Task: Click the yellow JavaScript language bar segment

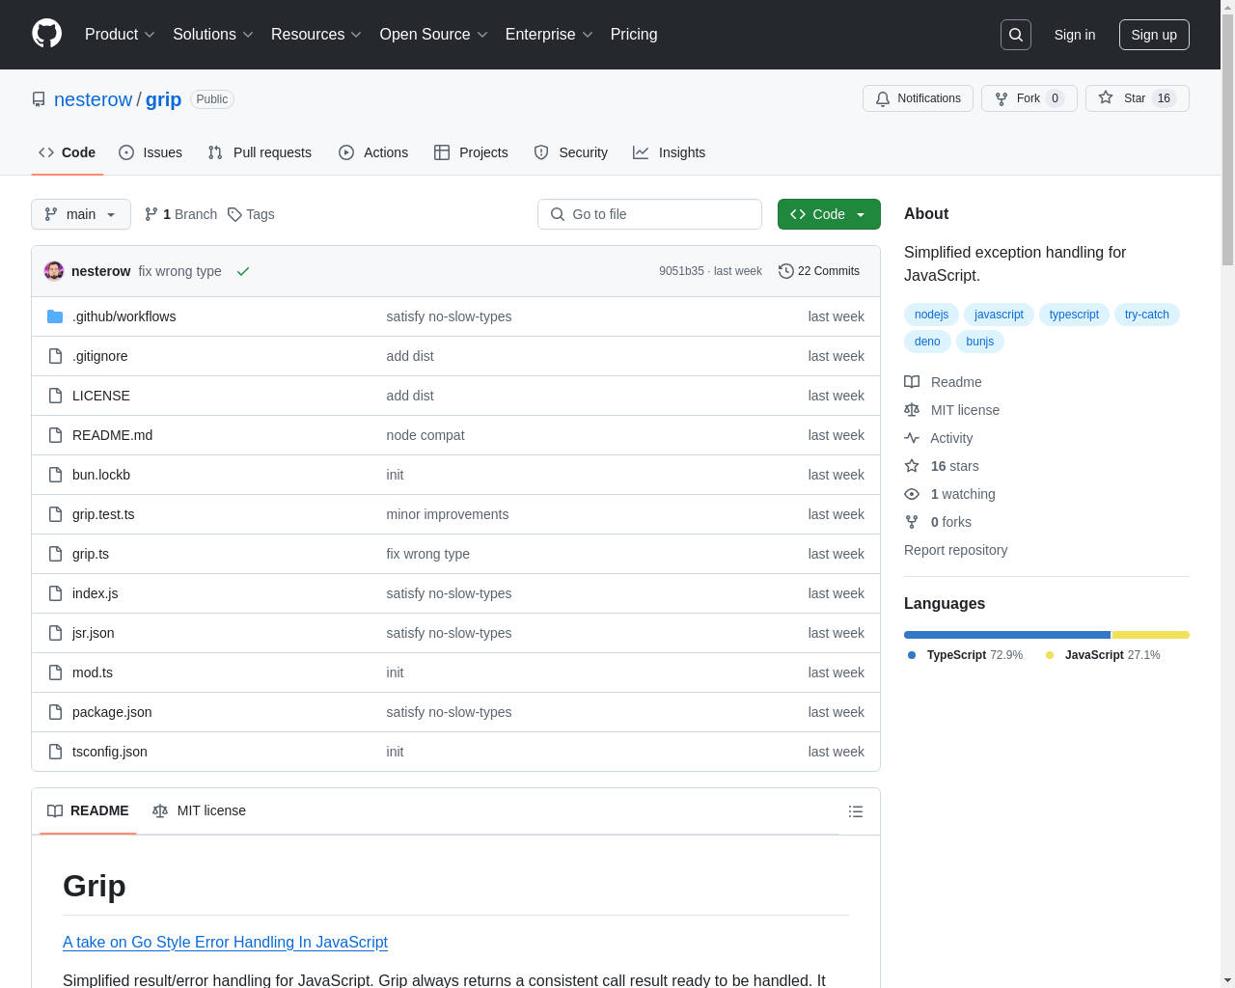Action: click(1151, 635)
